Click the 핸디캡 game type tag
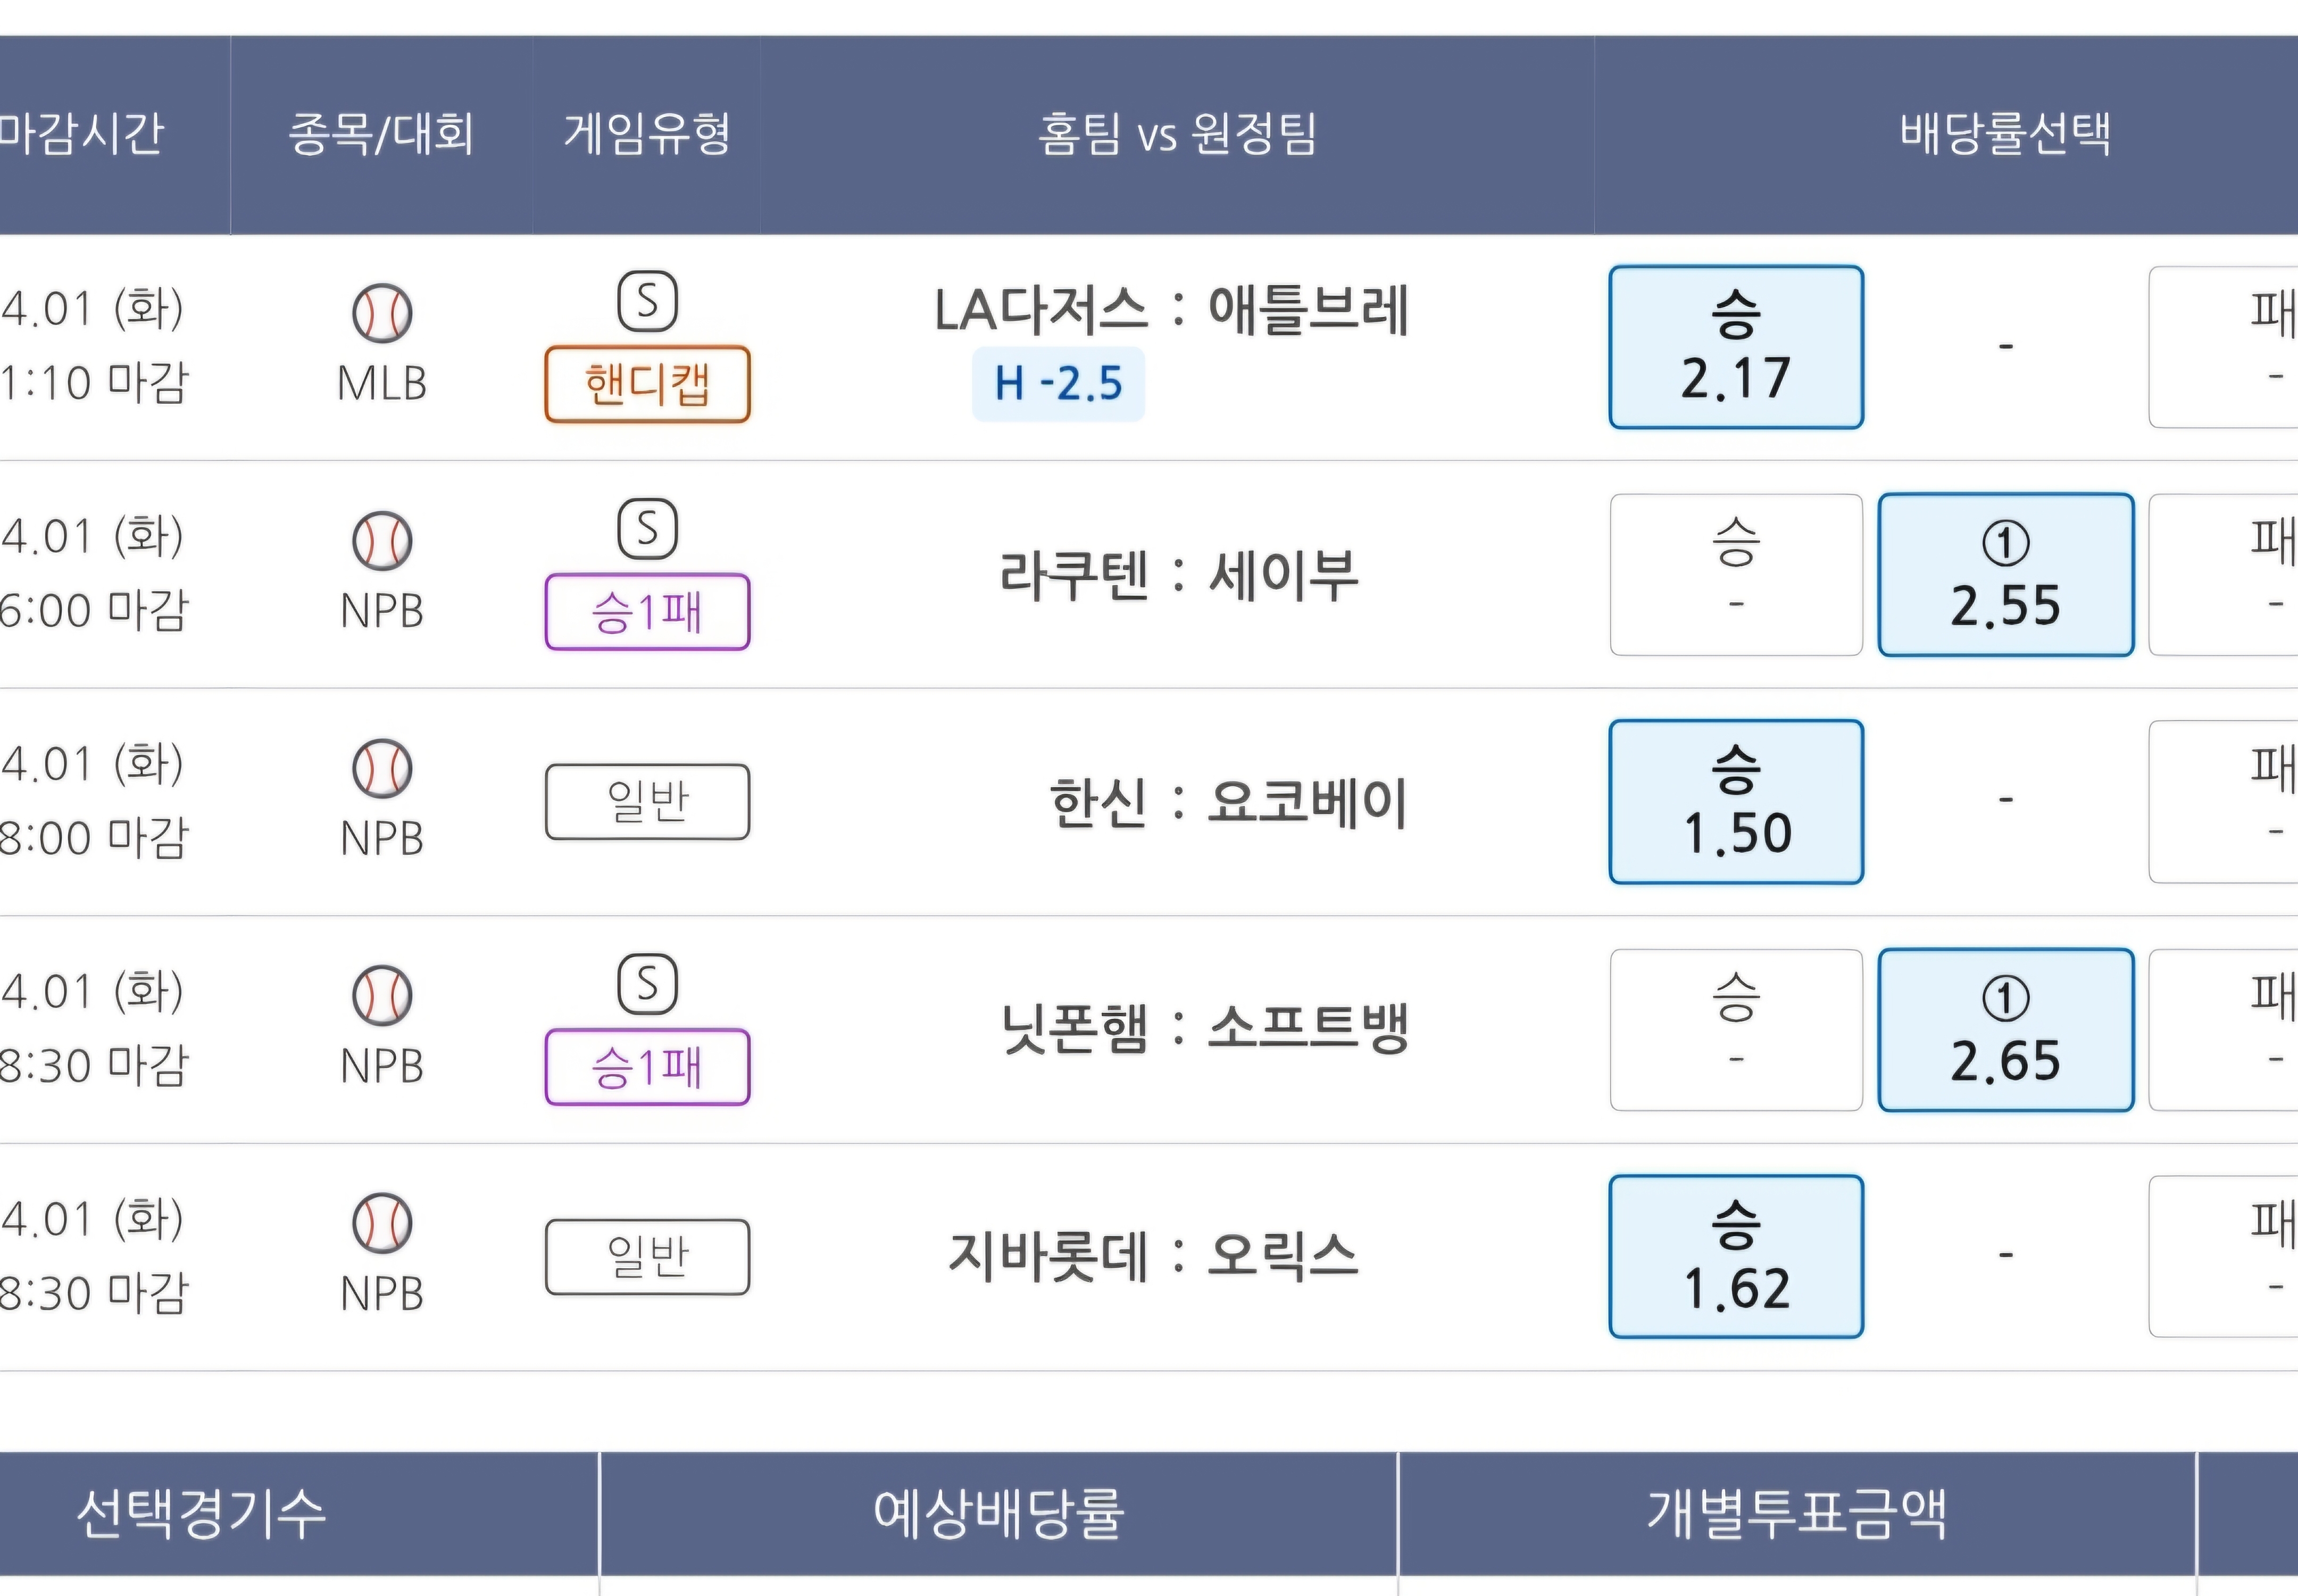The image size is (2298, 1596). pyautogui.click(x=647, y=384)
